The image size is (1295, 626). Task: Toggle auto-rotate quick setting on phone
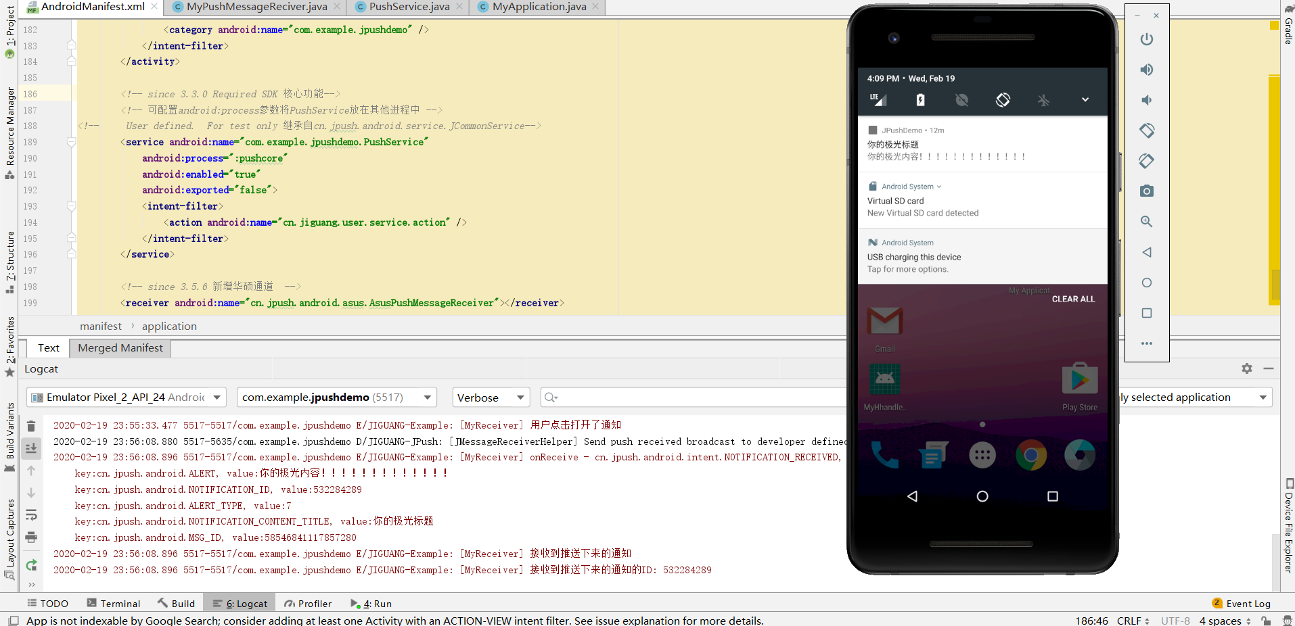pyautogui.click(x=1003, y=100)
